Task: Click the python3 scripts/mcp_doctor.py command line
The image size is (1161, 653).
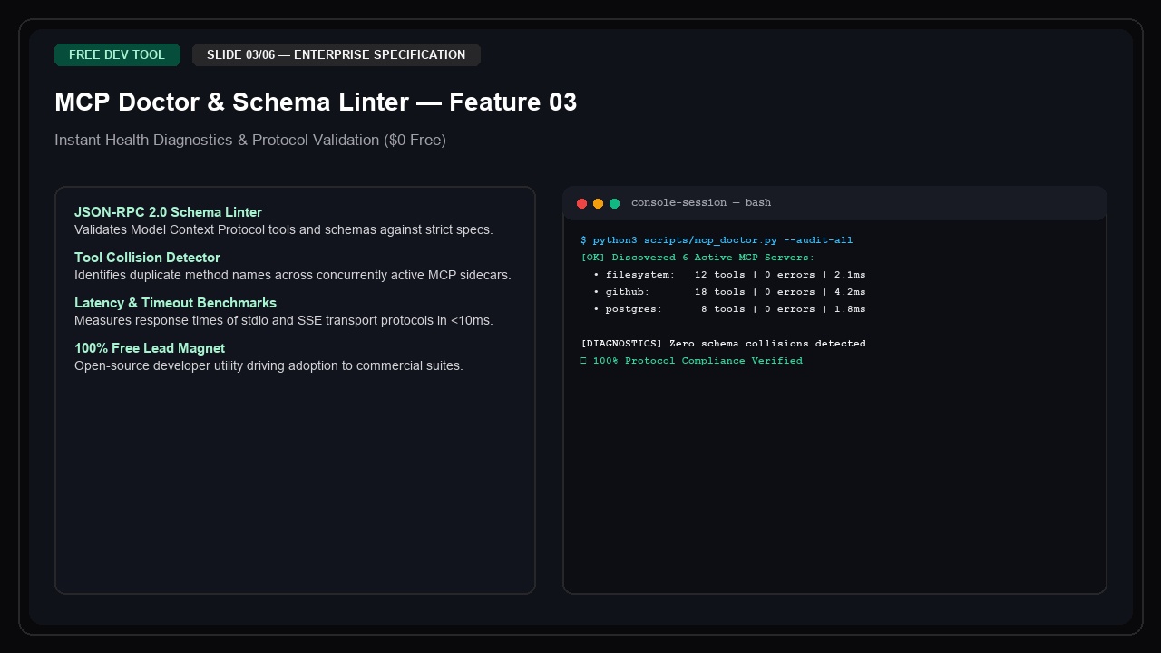Action: click(x=717, y=240)
